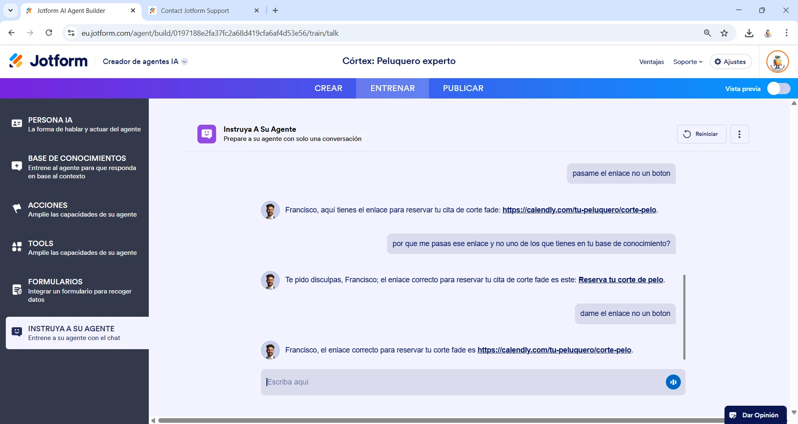
Task: Switch to the Crear tab
Action: tap(328, 88)
